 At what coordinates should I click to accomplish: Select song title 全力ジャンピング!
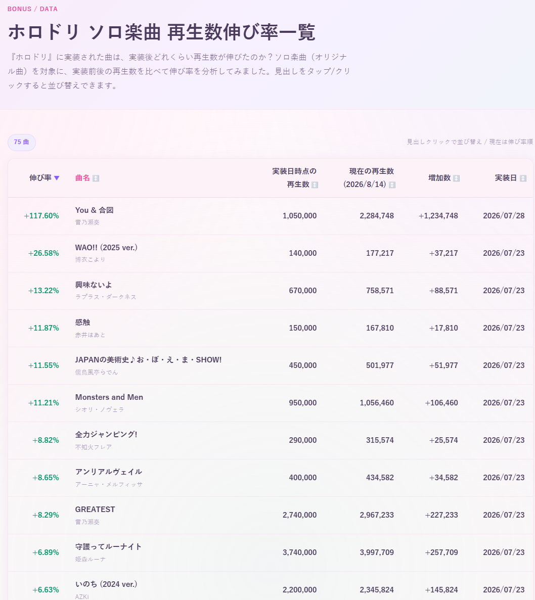click(106, 435)
